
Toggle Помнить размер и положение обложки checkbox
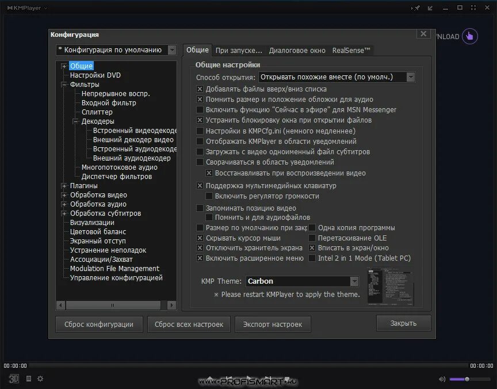(x=200, y=100)
